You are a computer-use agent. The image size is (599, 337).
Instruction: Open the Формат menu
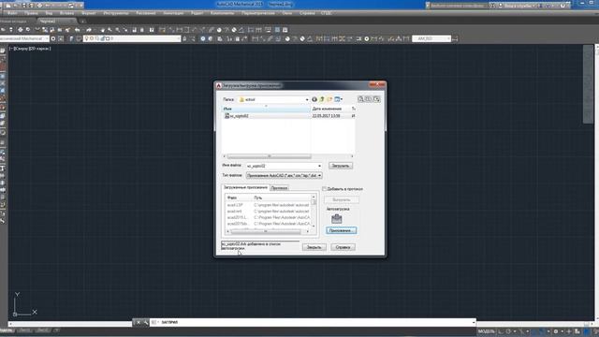89,13
